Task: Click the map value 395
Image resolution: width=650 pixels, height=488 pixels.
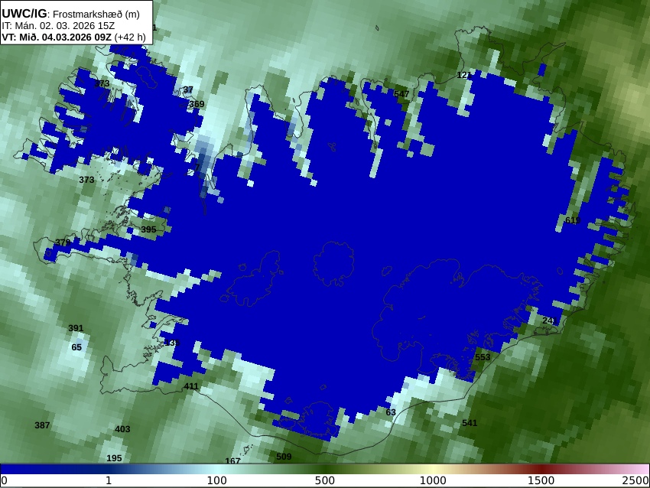Action: 148,229
